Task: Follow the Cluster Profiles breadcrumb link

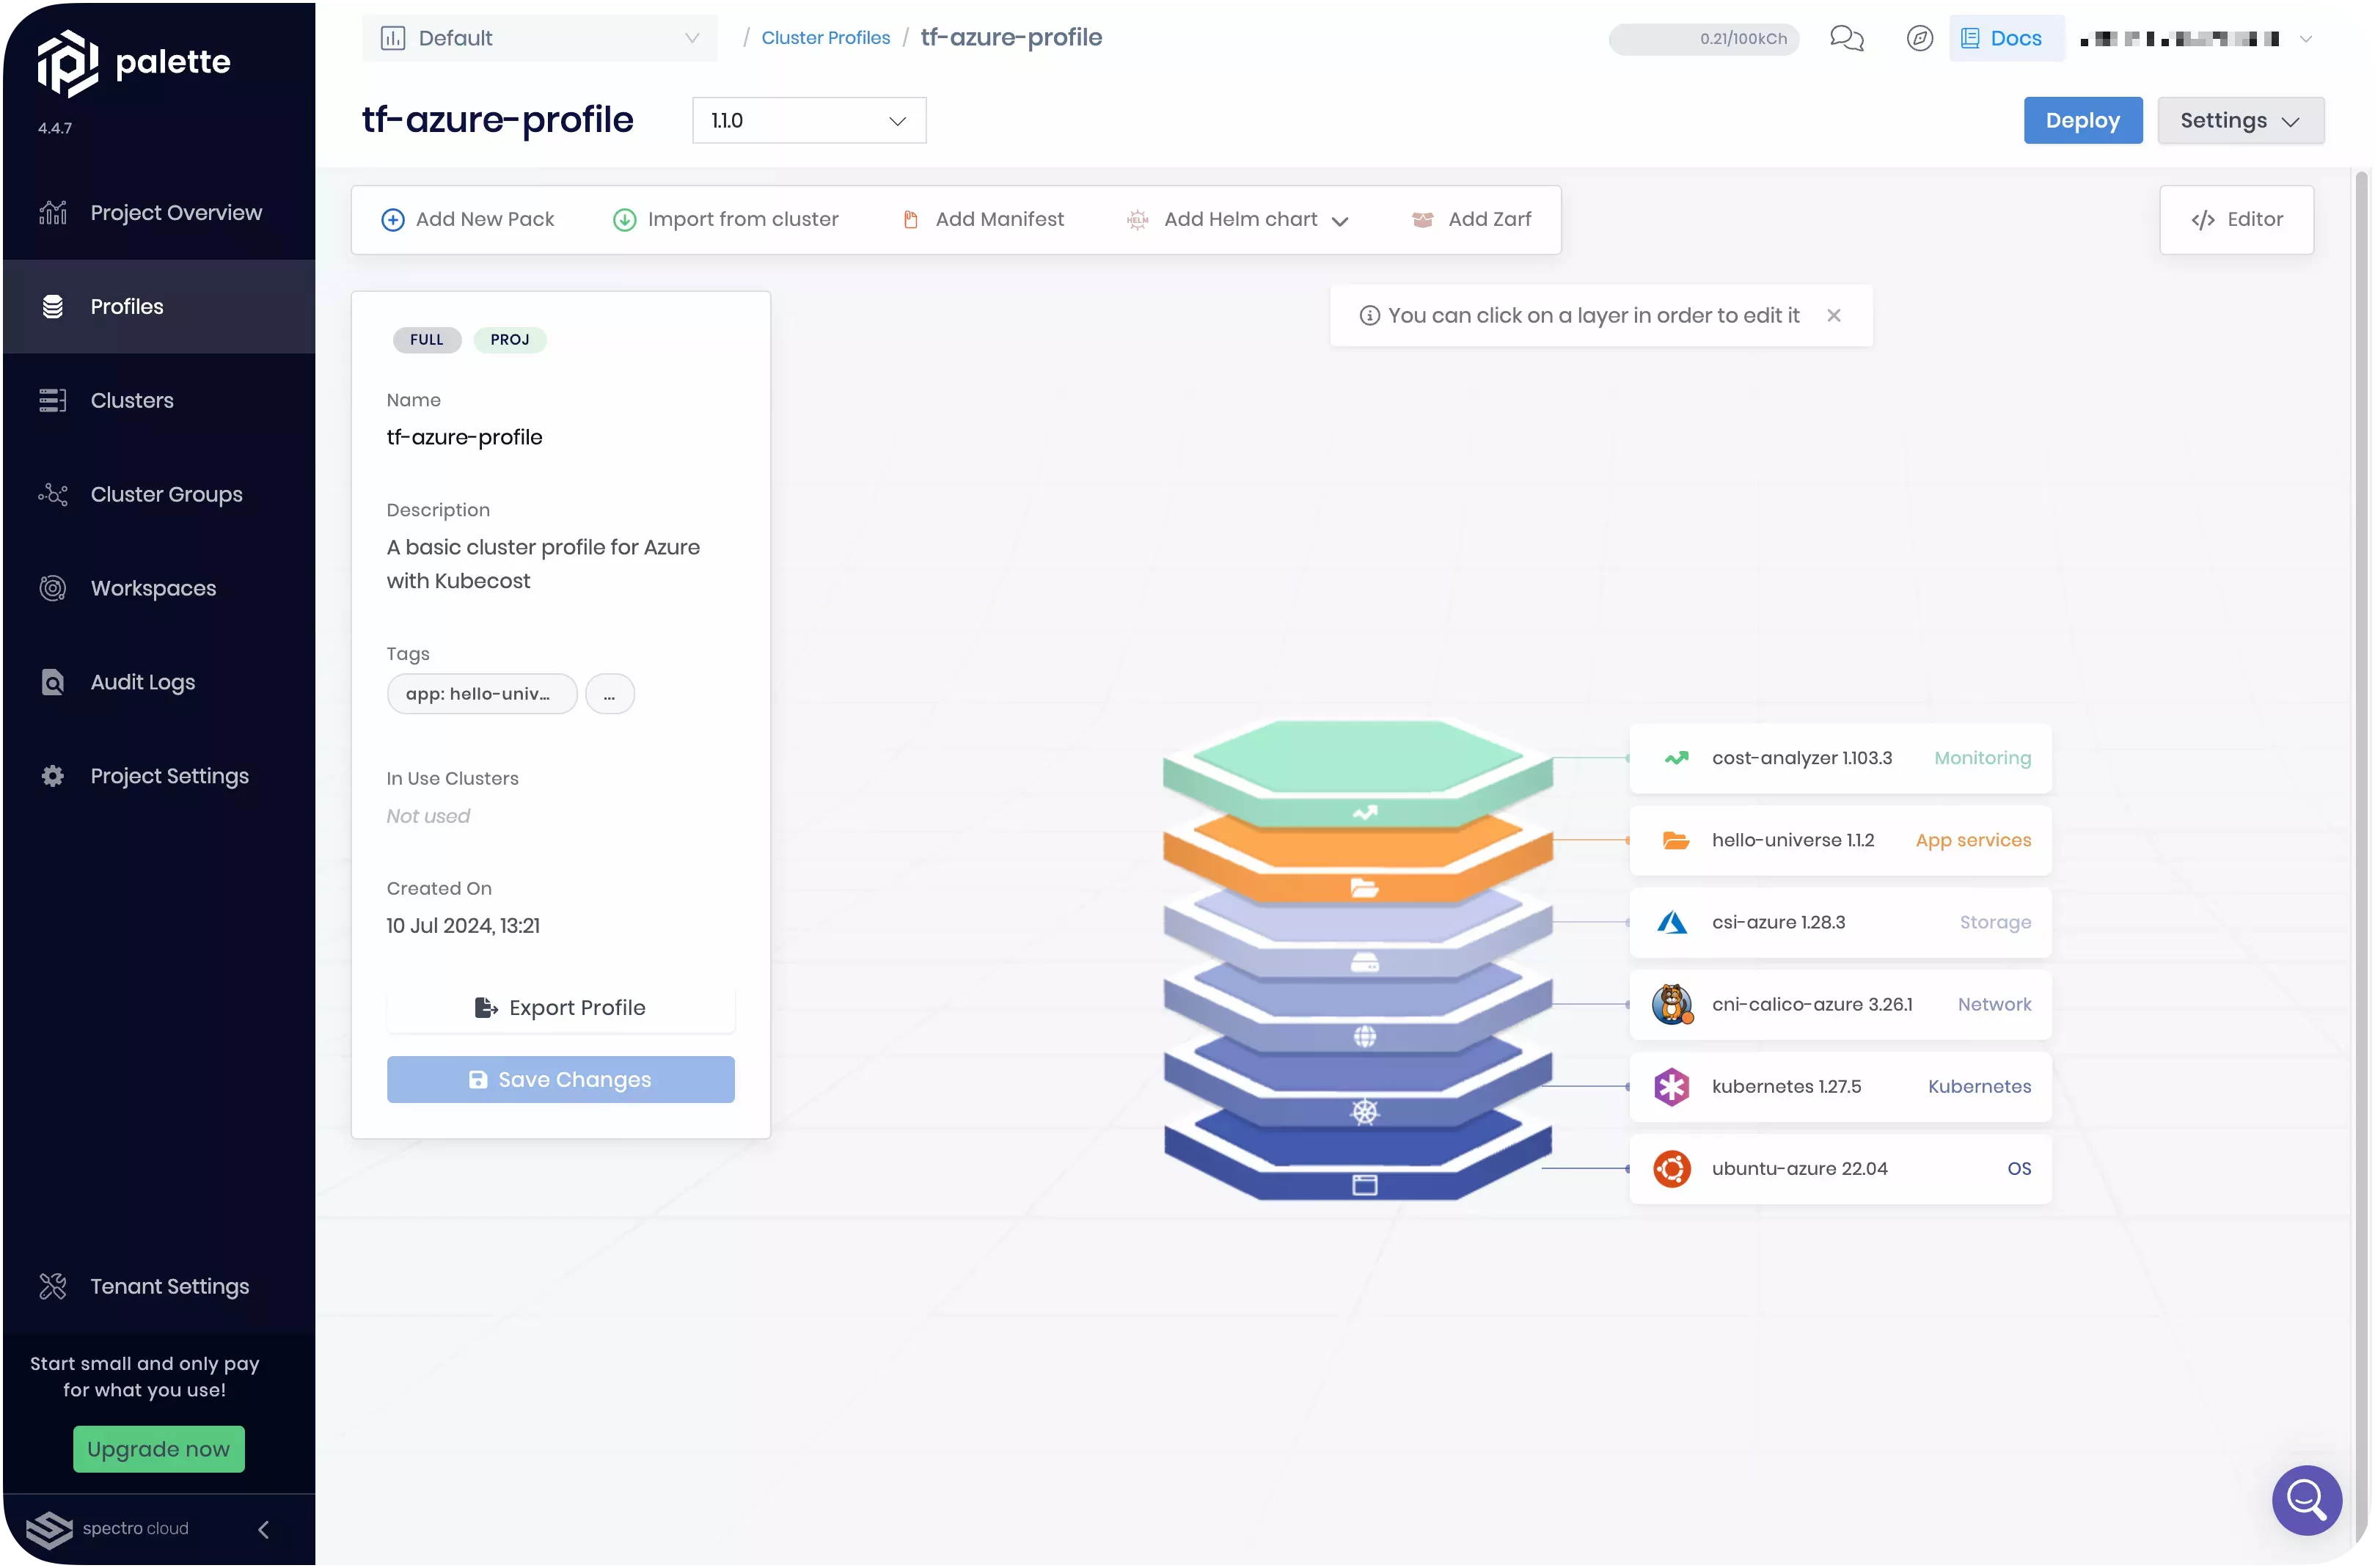Action: tap(826, 38)
